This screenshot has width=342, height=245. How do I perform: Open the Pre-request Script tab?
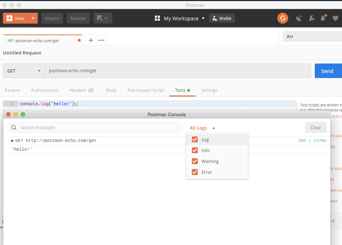tap(145, 90)
